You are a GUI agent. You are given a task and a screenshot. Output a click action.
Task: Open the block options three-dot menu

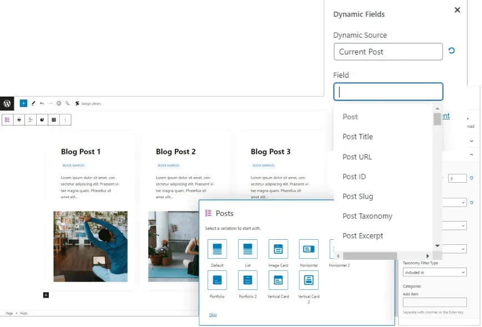click(x=65, y=120)
